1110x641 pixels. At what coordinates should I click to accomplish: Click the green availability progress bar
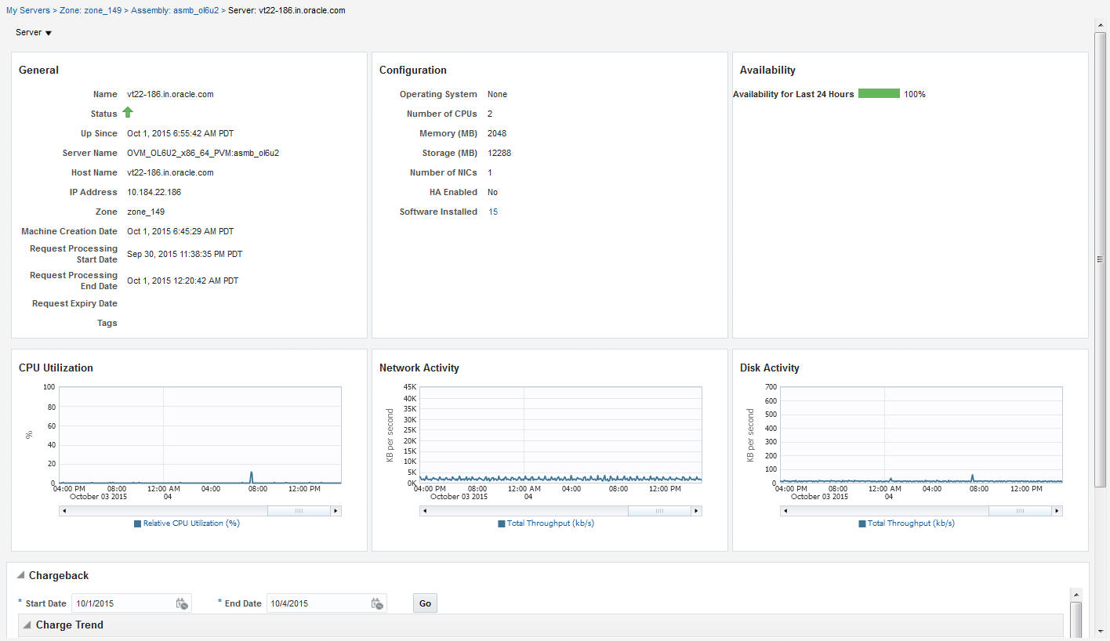click(x=879, y=94)
